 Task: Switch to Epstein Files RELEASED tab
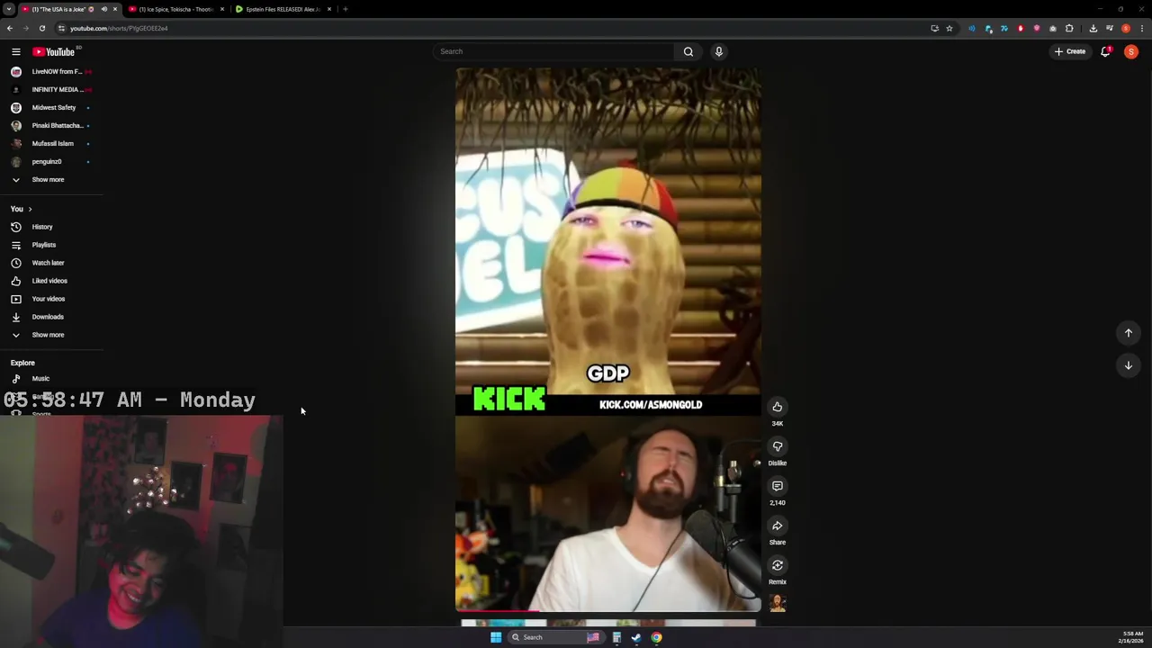283,9
